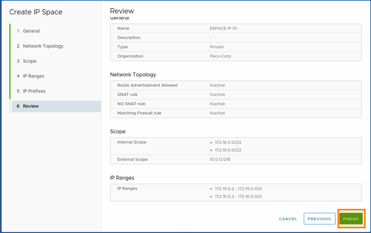
Task: Click external scope value 10.0.0.0/8
Action: pos(220,159)
